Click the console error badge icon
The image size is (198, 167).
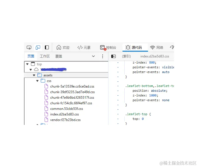click(x=105, y=49)
